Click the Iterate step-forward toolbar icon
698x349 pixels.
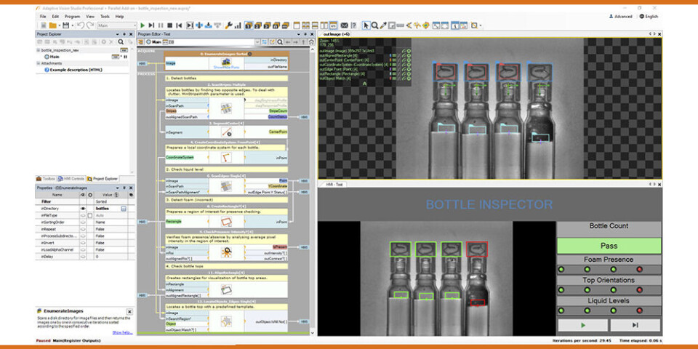[x=151, y=25]
